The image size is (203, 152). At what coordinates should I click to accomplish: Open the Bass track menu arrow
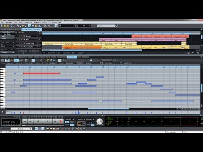[40, 40]
